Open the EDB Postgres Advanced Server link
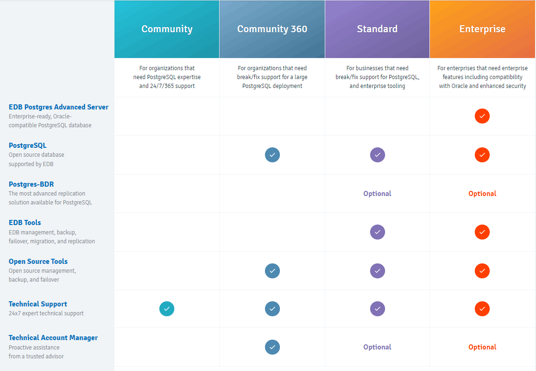The image size is (536, 371). point(58,107)
